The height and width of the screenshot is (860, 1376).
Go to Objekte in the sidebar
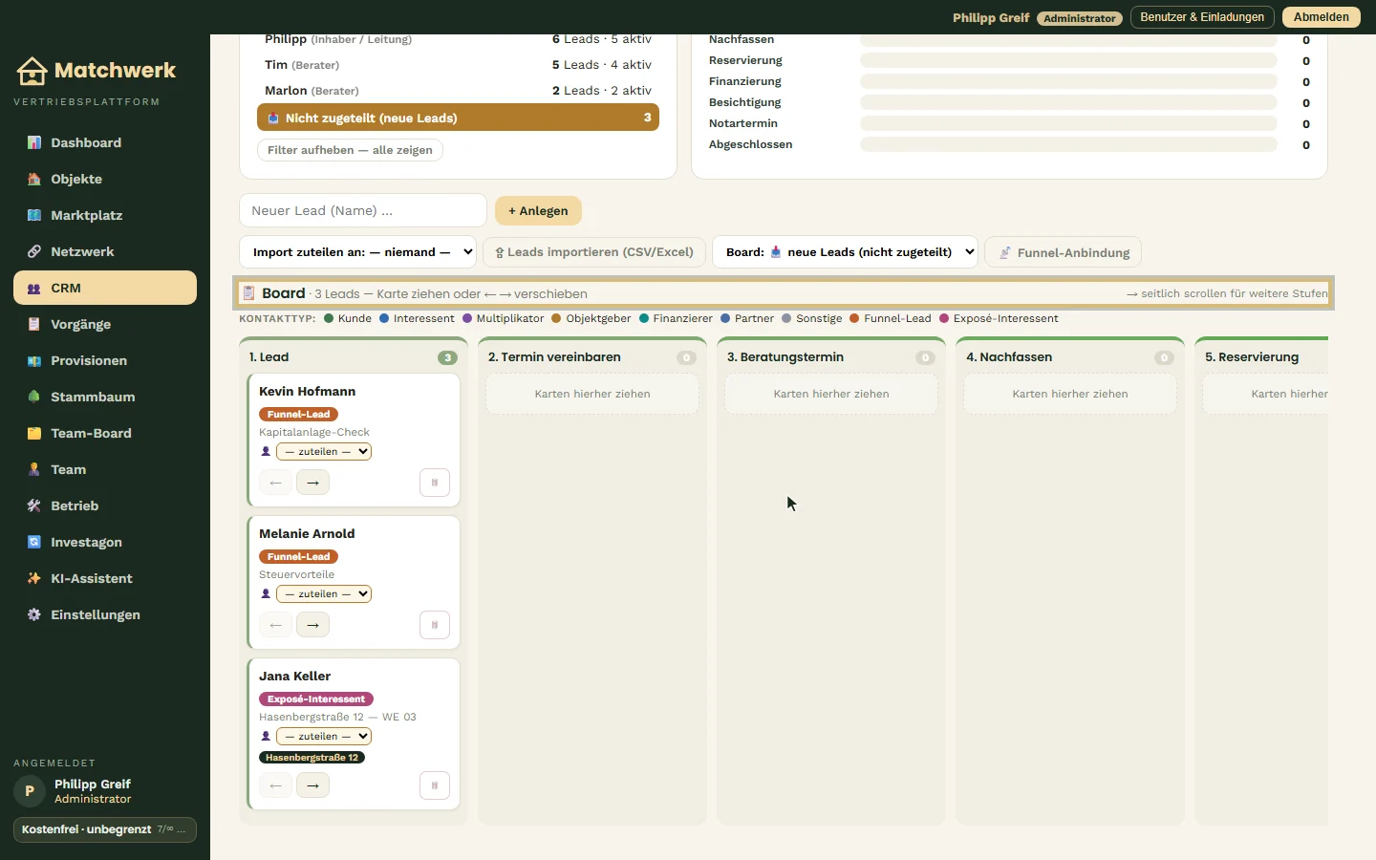[105, 179]
